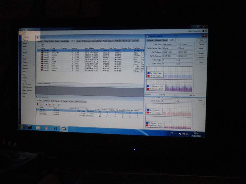Click Disable in the Interface dialog

tap(201, 53)
